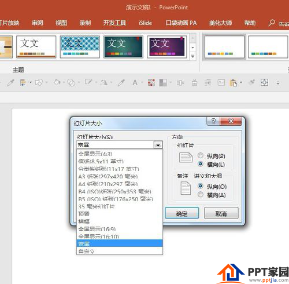Viewport: 289px width, 284px height.
Task: Expand the font color A dropdown arrow
Action: [x=142, y=83]
